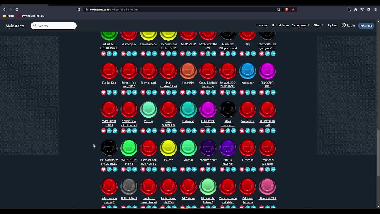This screenshot has height=214, width=380.
Task: Play the Balls of Steel gray button
Action: pos(129,187)
